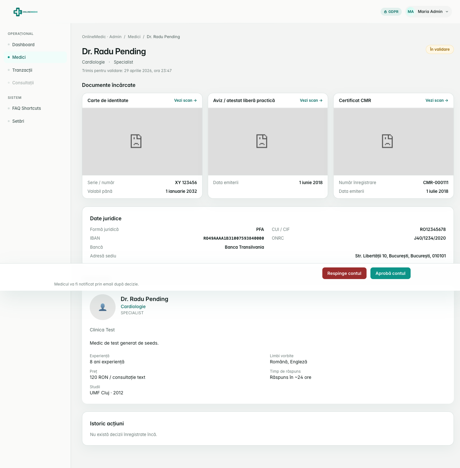
Task: Click the doctor profile avatar placeholder
Action: tap(103, 307)
